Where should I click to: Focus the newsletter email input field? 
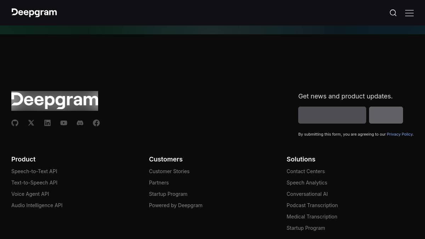pyautogui.click(x=332, y=115)
